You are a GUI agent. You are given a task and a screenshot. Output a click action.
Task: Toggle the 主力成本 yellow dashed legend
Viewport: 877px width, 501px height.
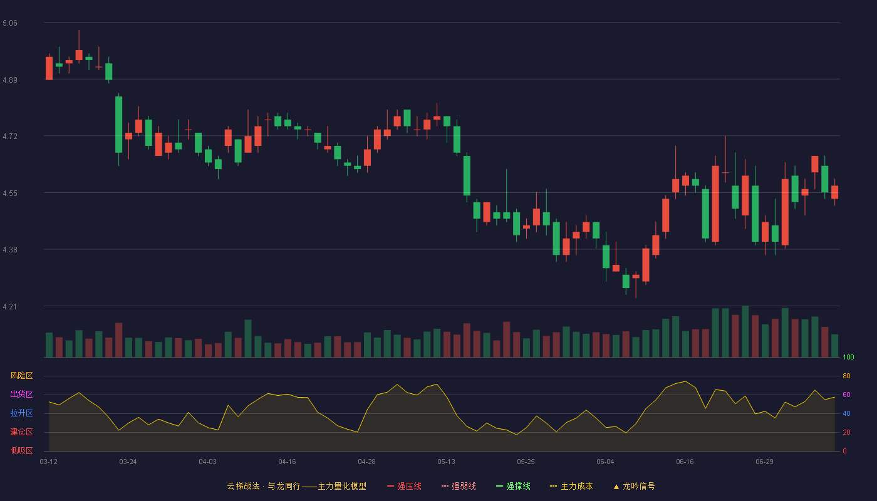[571, 486]
